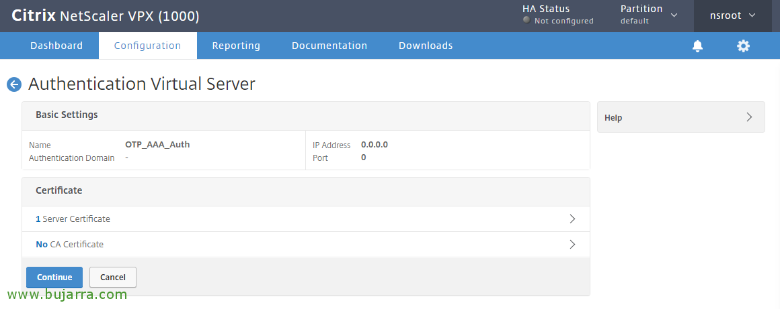Go to the Reporting tab
The width and height of the screenshot is (780, 309).
coord(236,46)
